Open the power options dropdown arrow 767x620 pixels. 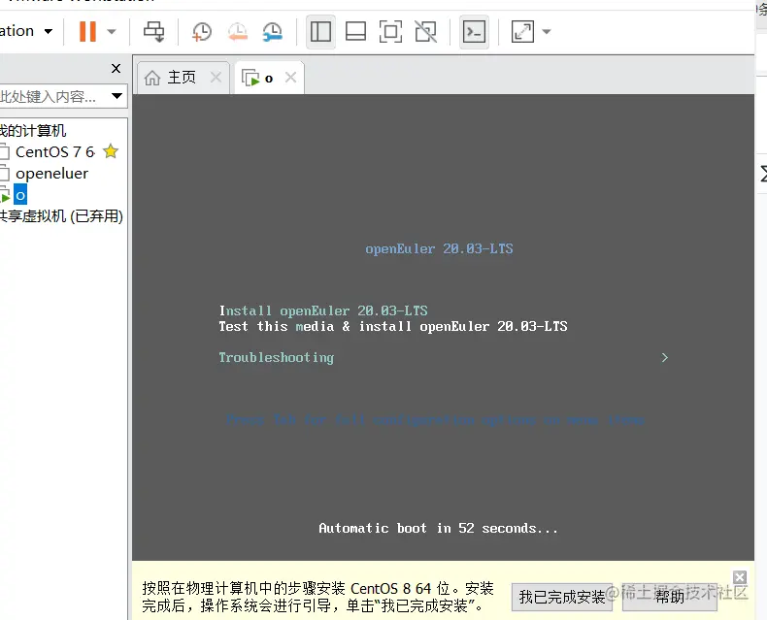tap(112, 32)
